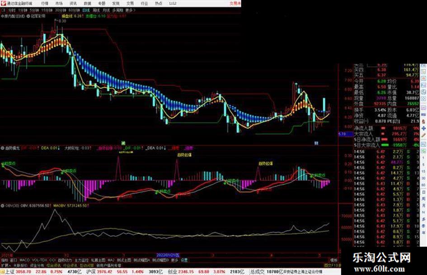Open the 关联报价 bottom tab
Screen dimensions: 427x275
[20, 265]
